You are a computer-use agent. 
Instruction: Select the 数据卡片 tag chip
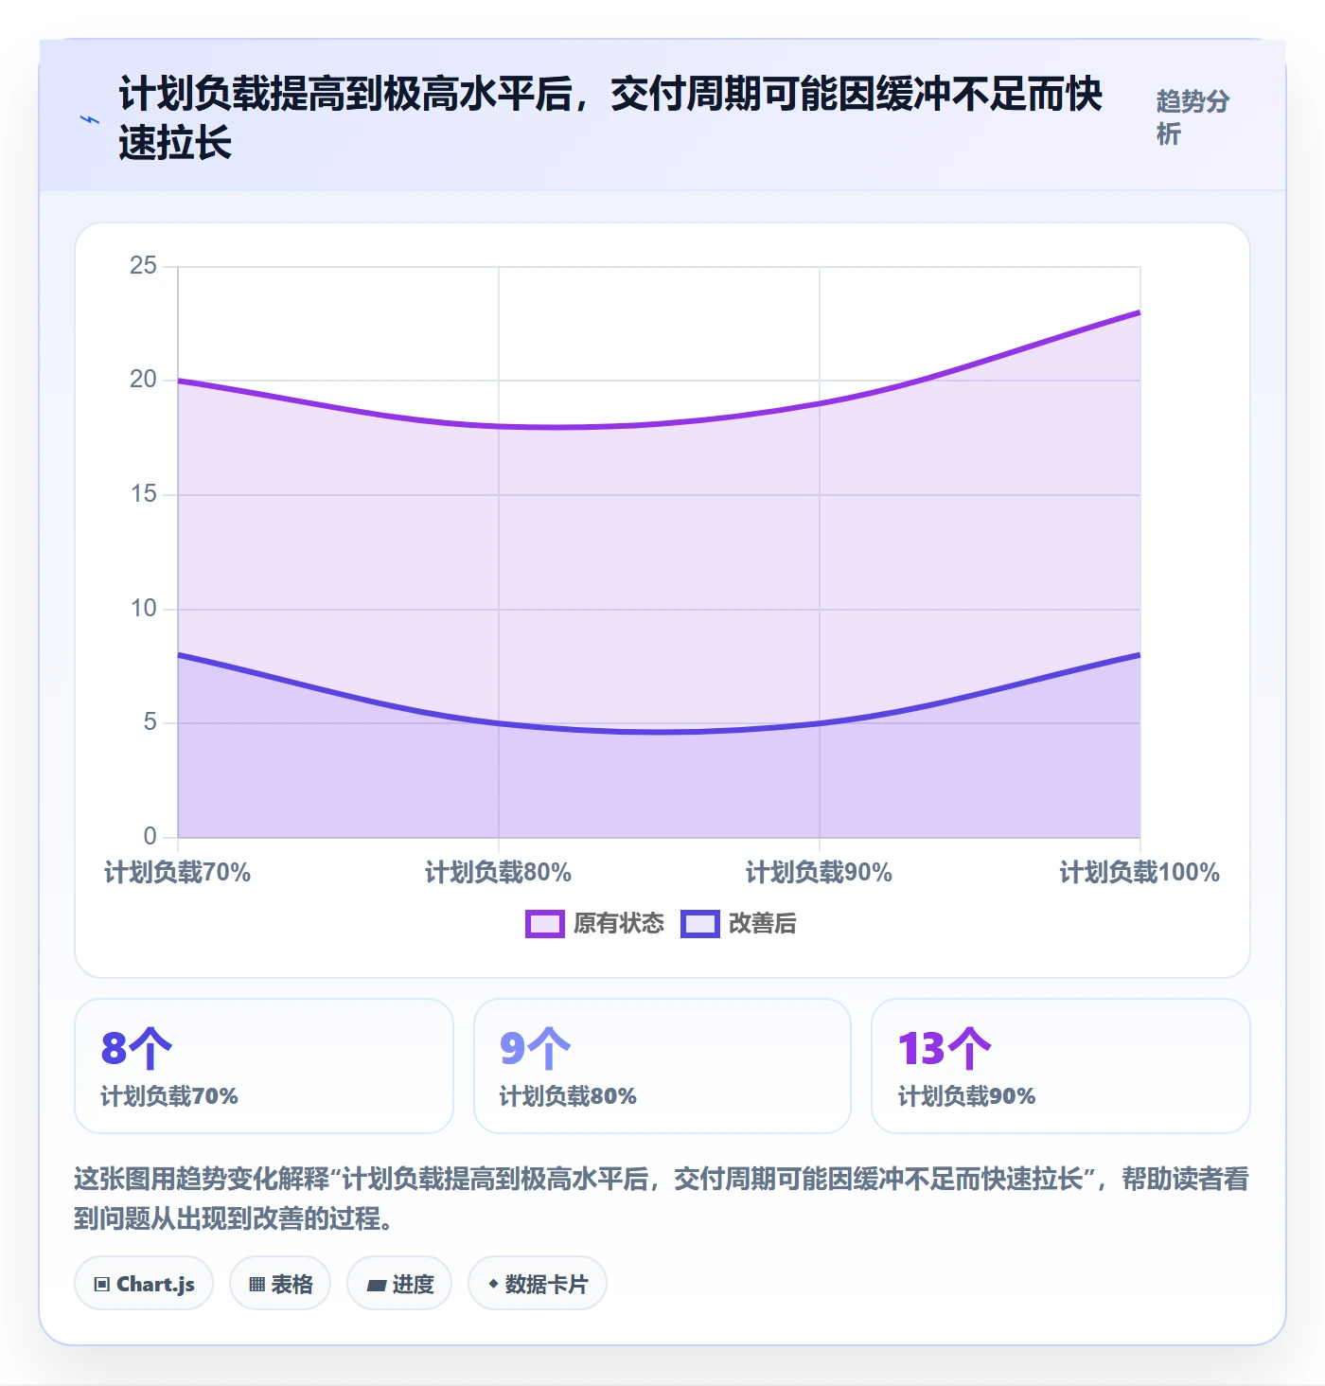[x=538, y=1284]
